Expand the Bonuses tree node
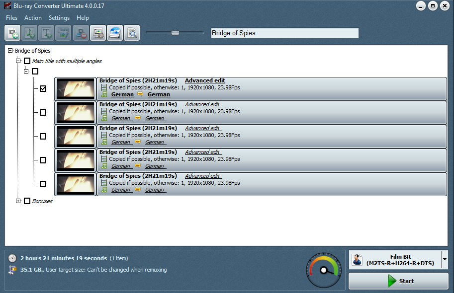The width and height of the screenshot is (454, 293). (x=18, y=201)
